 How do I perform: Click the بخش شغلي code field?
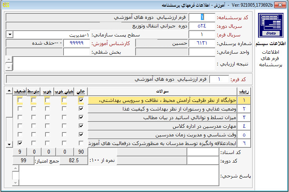coord(77,52)
